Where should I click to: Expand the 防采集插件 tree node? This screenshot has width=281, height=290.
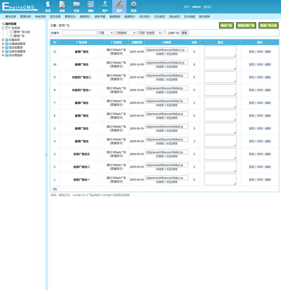[3, 55]
